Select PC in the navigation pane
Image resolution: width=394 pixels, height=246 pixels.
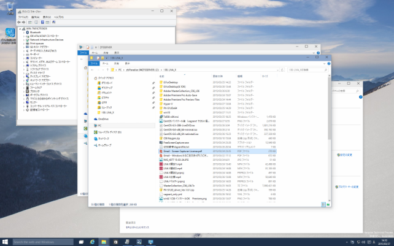click(101, 126)
